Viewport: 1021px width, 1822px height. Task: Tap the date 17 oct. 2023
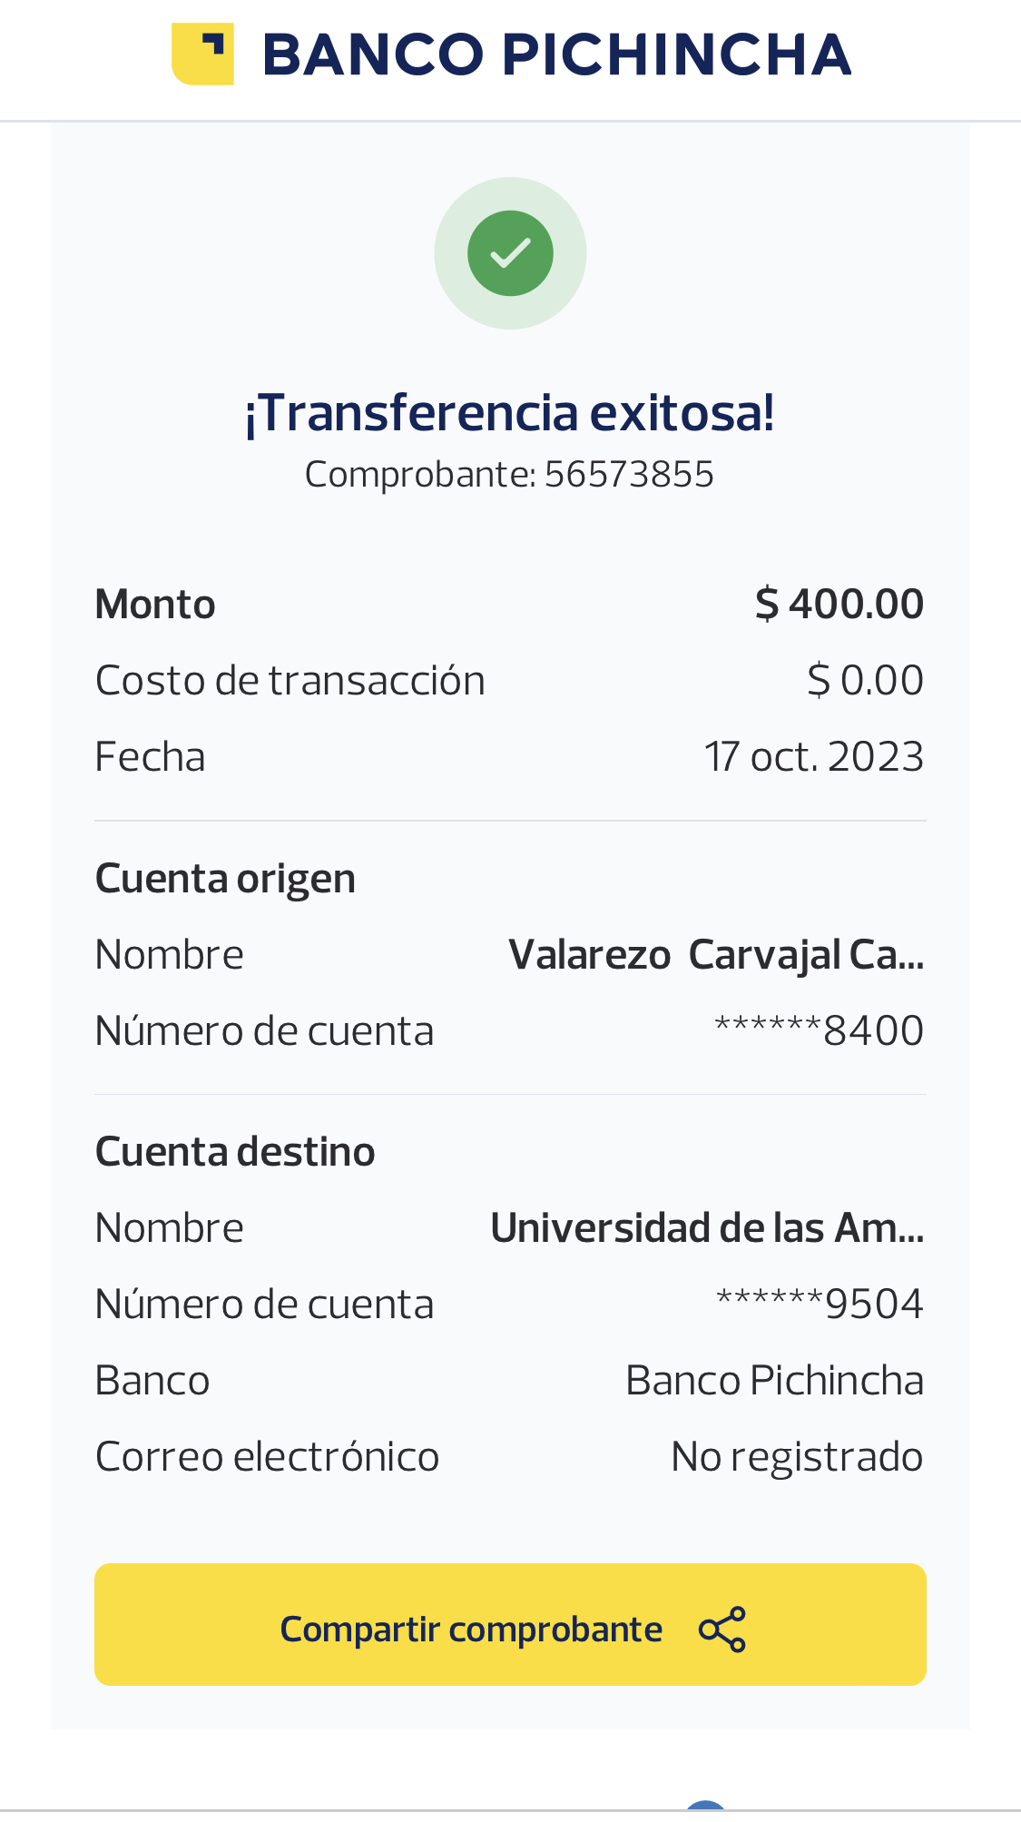coord(814,757)
